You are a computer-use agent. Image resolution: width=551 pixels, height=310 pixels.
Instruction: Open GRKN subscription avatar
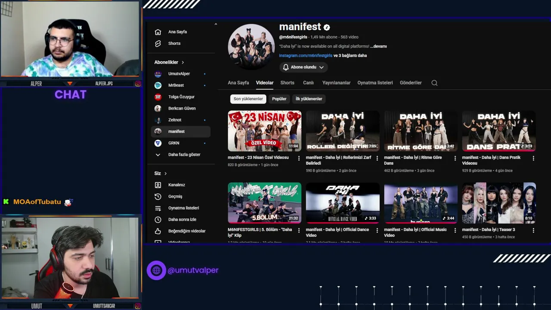[x=158, y=143]
